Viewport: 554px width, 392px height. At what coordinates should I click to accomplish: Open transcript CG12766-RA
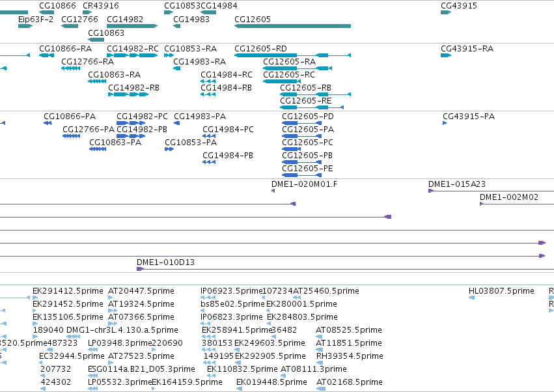(88, 61)
